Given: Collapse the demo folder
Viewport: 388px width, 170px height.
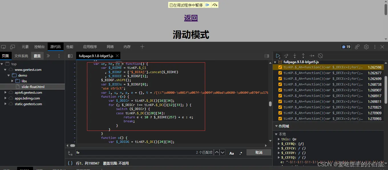Looking at the screenshot, I should 9,75.
